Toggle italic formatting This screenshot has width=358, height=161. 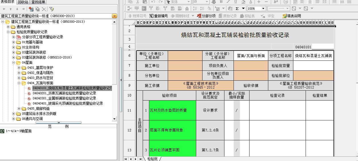pyautogui.click(x=228, y=2)
